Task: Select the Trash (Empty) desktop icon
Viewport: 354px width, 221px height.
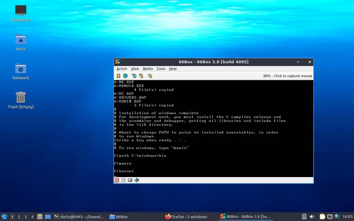Action: click(x=21, y=101)
